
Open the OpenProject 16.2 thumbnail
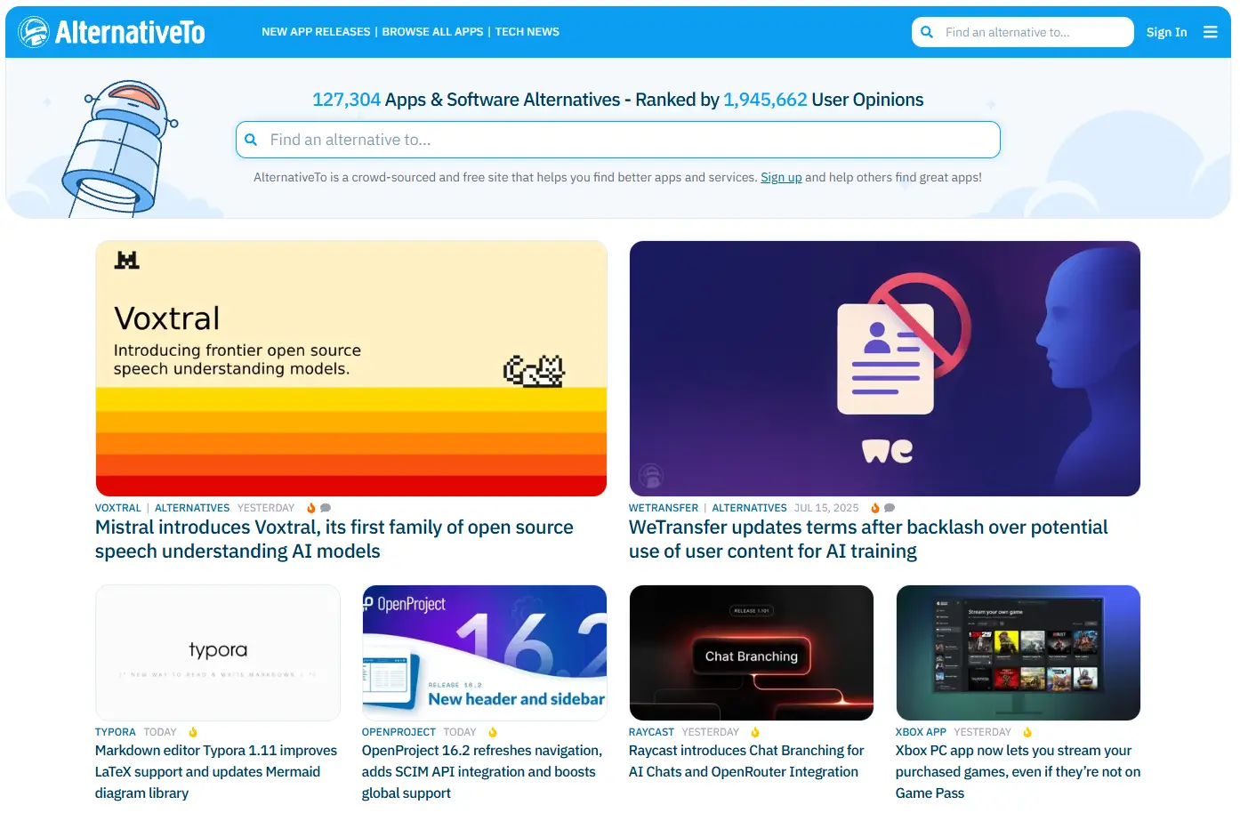pos(485,653)
